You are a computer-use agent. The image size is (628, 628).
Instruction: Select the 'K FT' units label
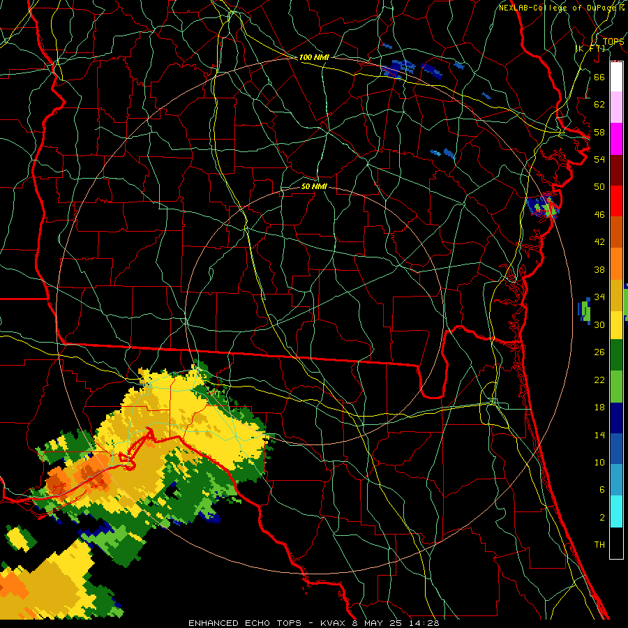[x=590, y=48]
